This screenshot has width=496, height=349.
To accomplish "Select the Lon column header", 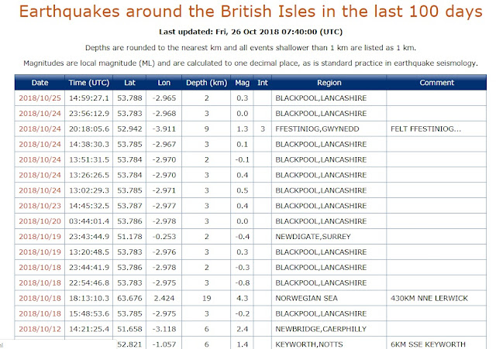I will 164,82.
